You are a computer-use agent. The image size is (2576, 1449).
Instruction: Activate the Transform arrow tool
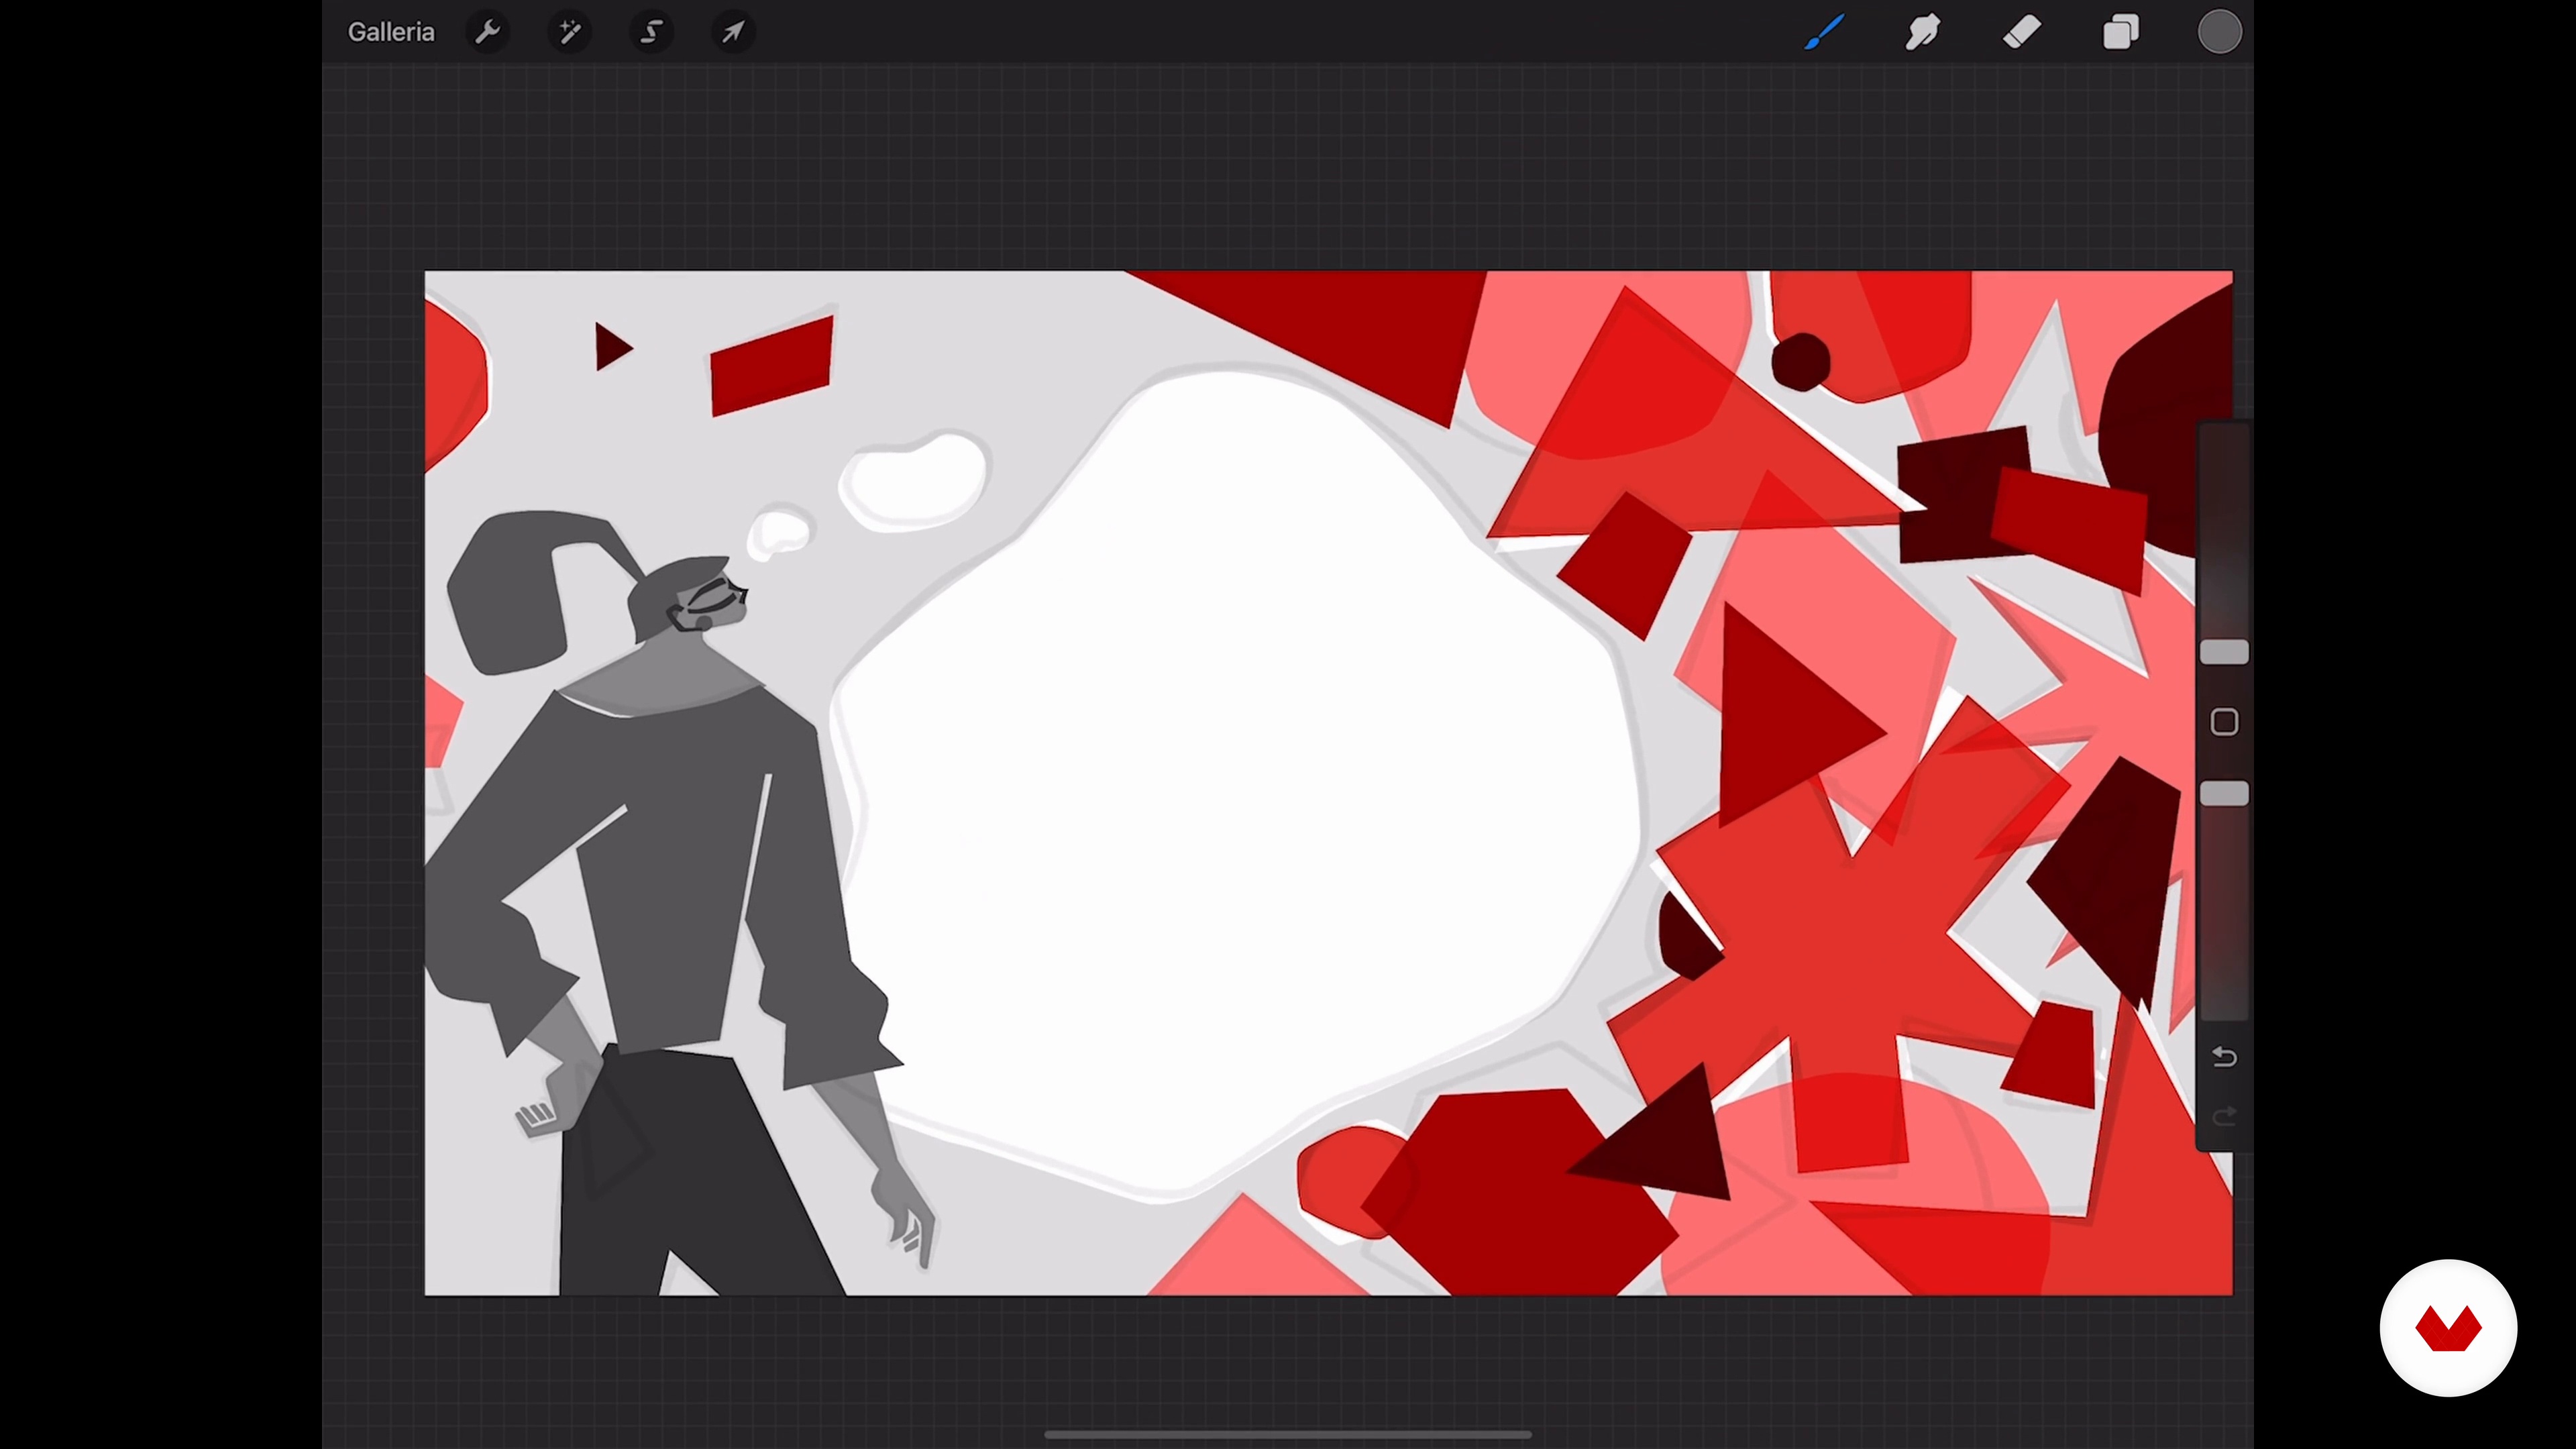click(x=734, y=32)
